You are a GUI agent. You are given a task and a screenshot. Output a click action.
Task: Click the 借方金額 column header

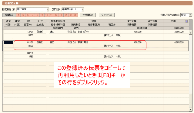pos(131,21)
